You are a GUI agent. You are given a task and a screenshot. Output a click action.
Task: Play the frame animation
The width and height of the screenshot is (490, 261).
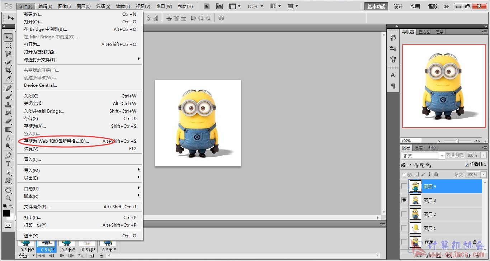point(62,256)
